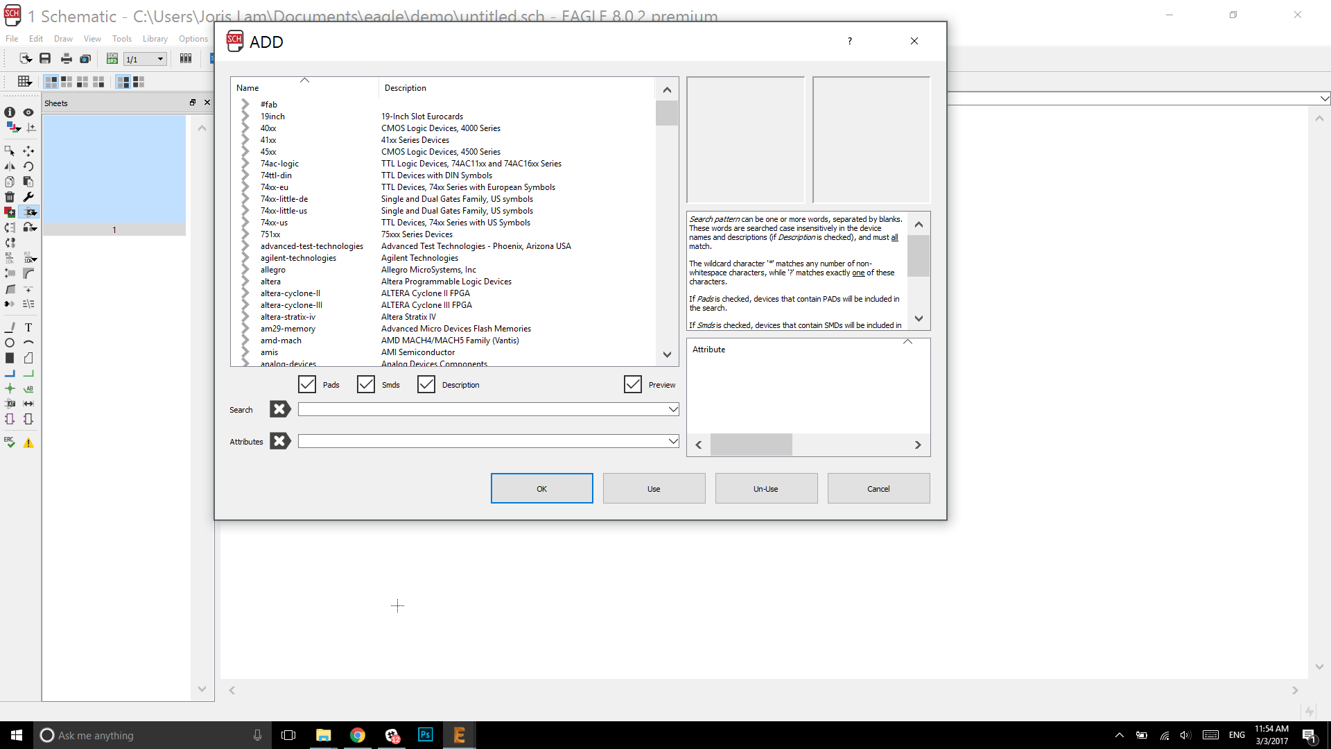Open the sheet selector 1/1 dropdown
This screenshot has height=749, width=1331.
point(160,59)
